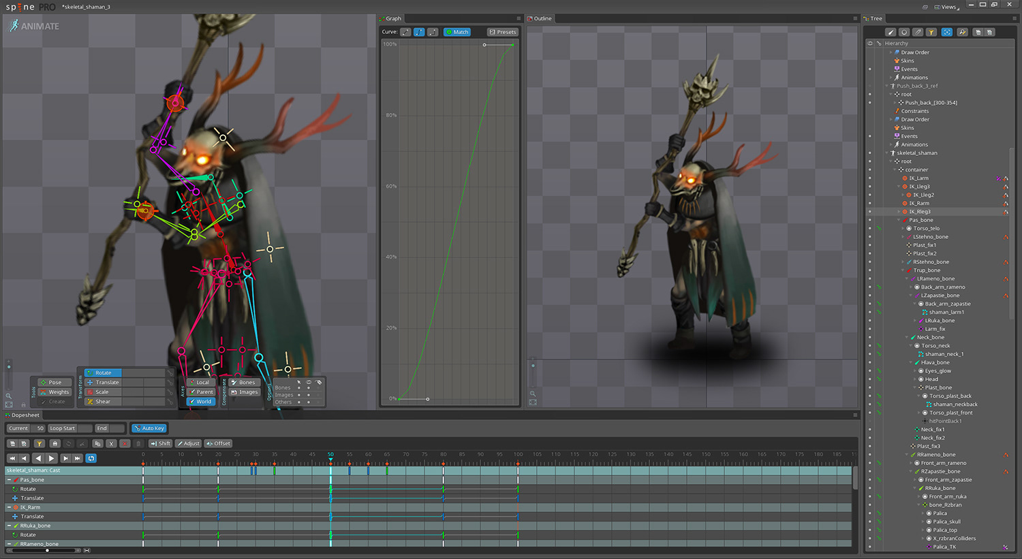
Task: Click the magnifier zoom icon in the viewport
Action: click(x=9, y=396)
